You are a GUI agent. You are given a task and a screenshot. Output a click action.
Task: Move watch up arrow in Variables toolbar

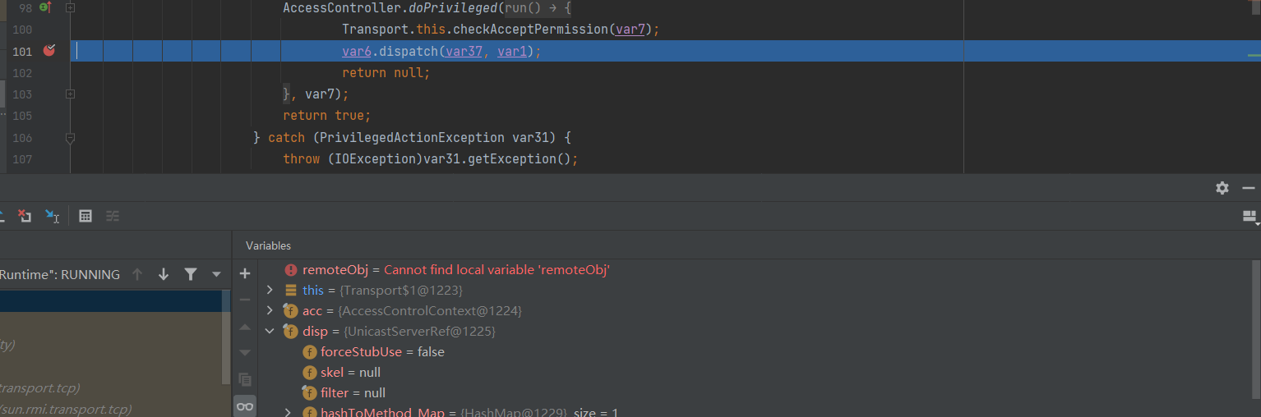245,327
